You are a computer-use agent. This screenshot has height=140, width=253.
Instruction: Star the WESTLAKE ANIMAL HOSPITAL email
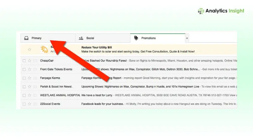click(29, 95)
